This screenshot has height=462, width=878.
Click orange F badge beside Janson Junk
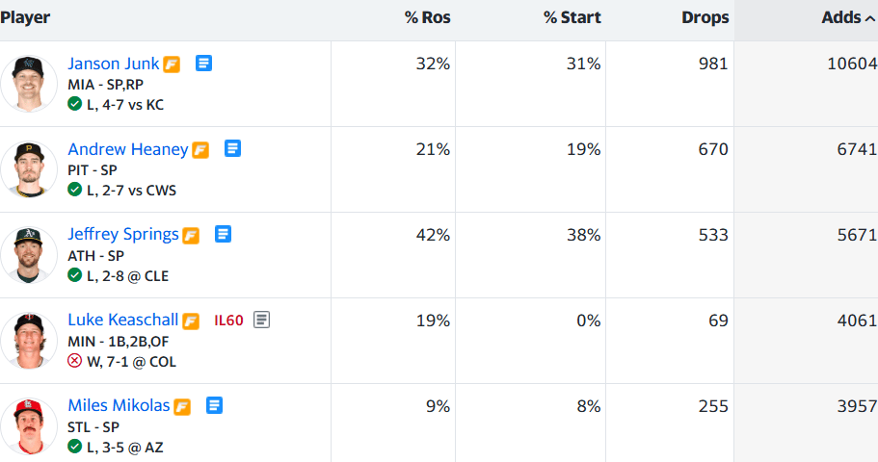[172, 64]
